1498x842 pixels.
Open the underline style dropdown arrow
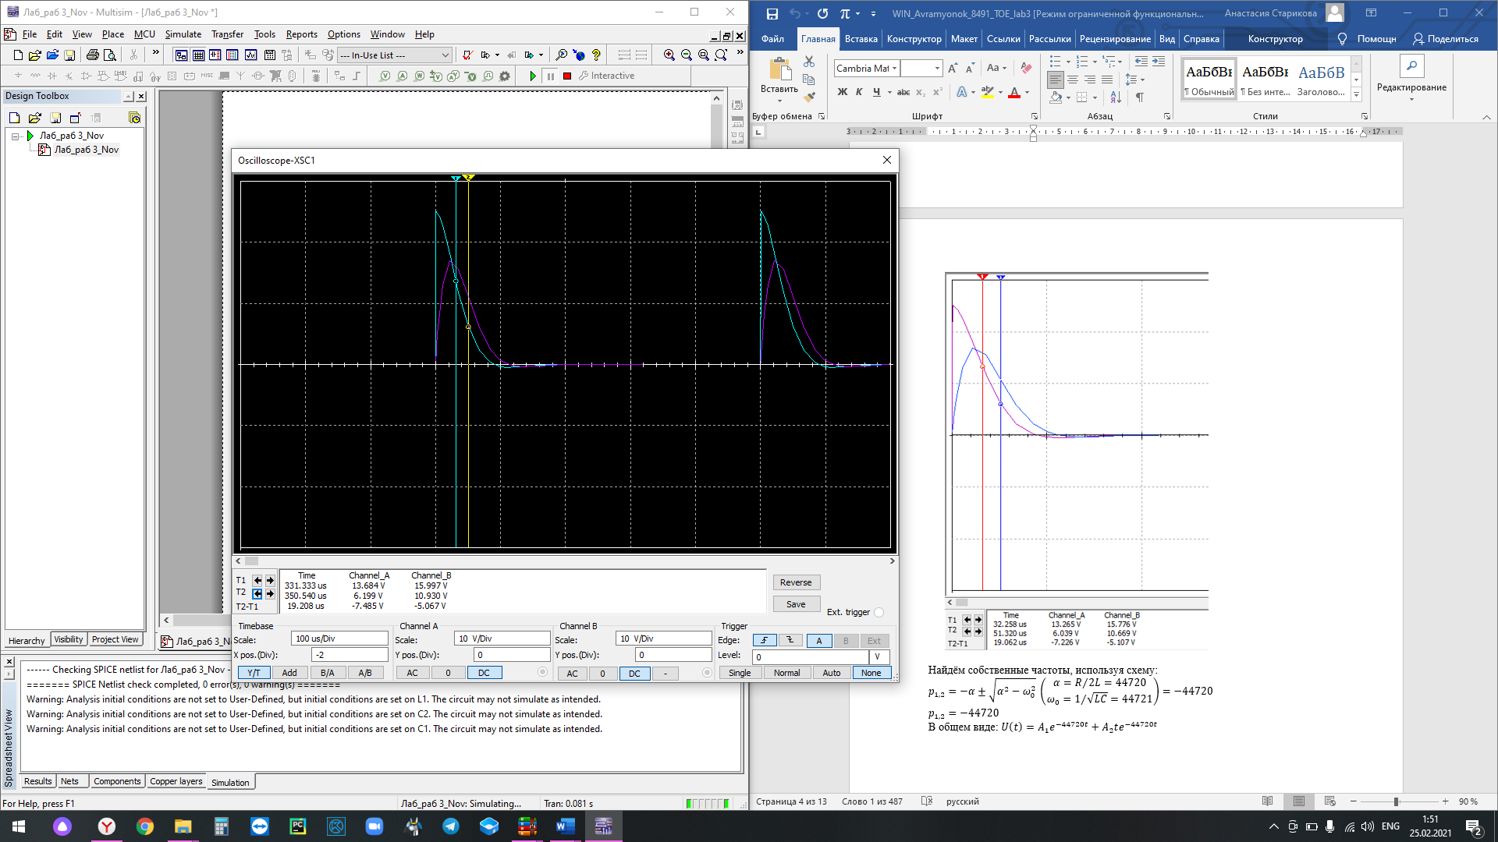[888, 92]
